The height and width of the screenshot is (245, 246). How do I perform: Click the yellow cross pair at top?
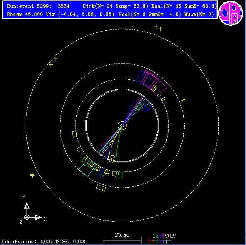click(x=158, y=28)
